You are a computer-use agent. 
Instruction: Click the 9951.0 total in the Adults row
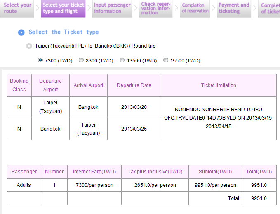pyautogui.click(x=259, y=185)
